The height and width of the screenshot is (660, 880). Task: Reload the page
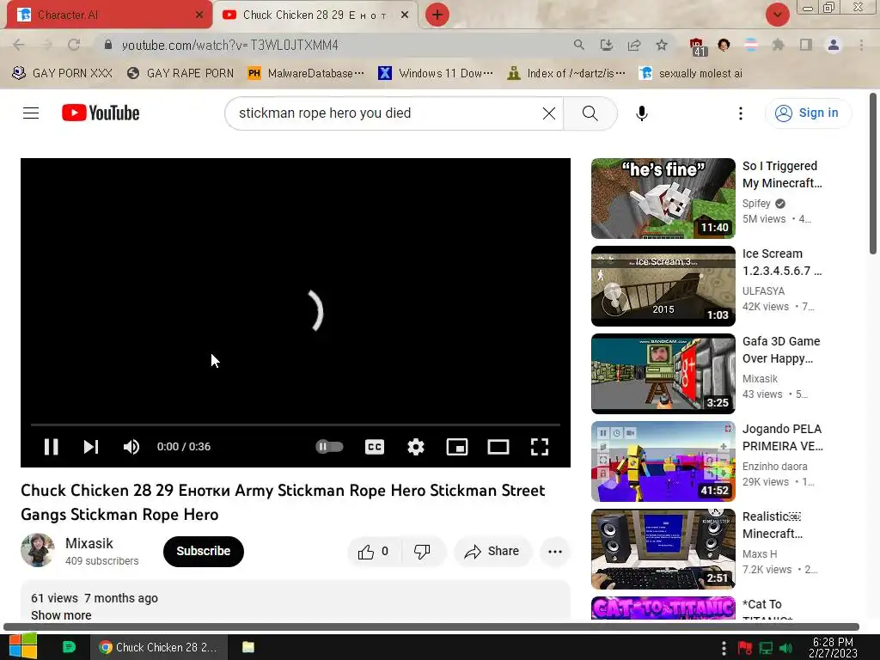click(x=74, y=45)
